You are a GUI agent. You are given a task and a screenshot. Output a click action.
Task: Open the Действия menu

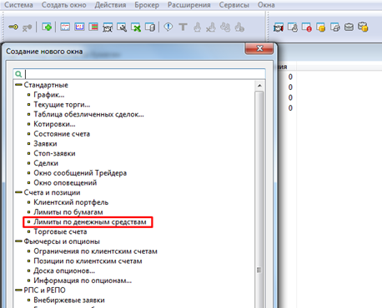click(x=110, y=5)
